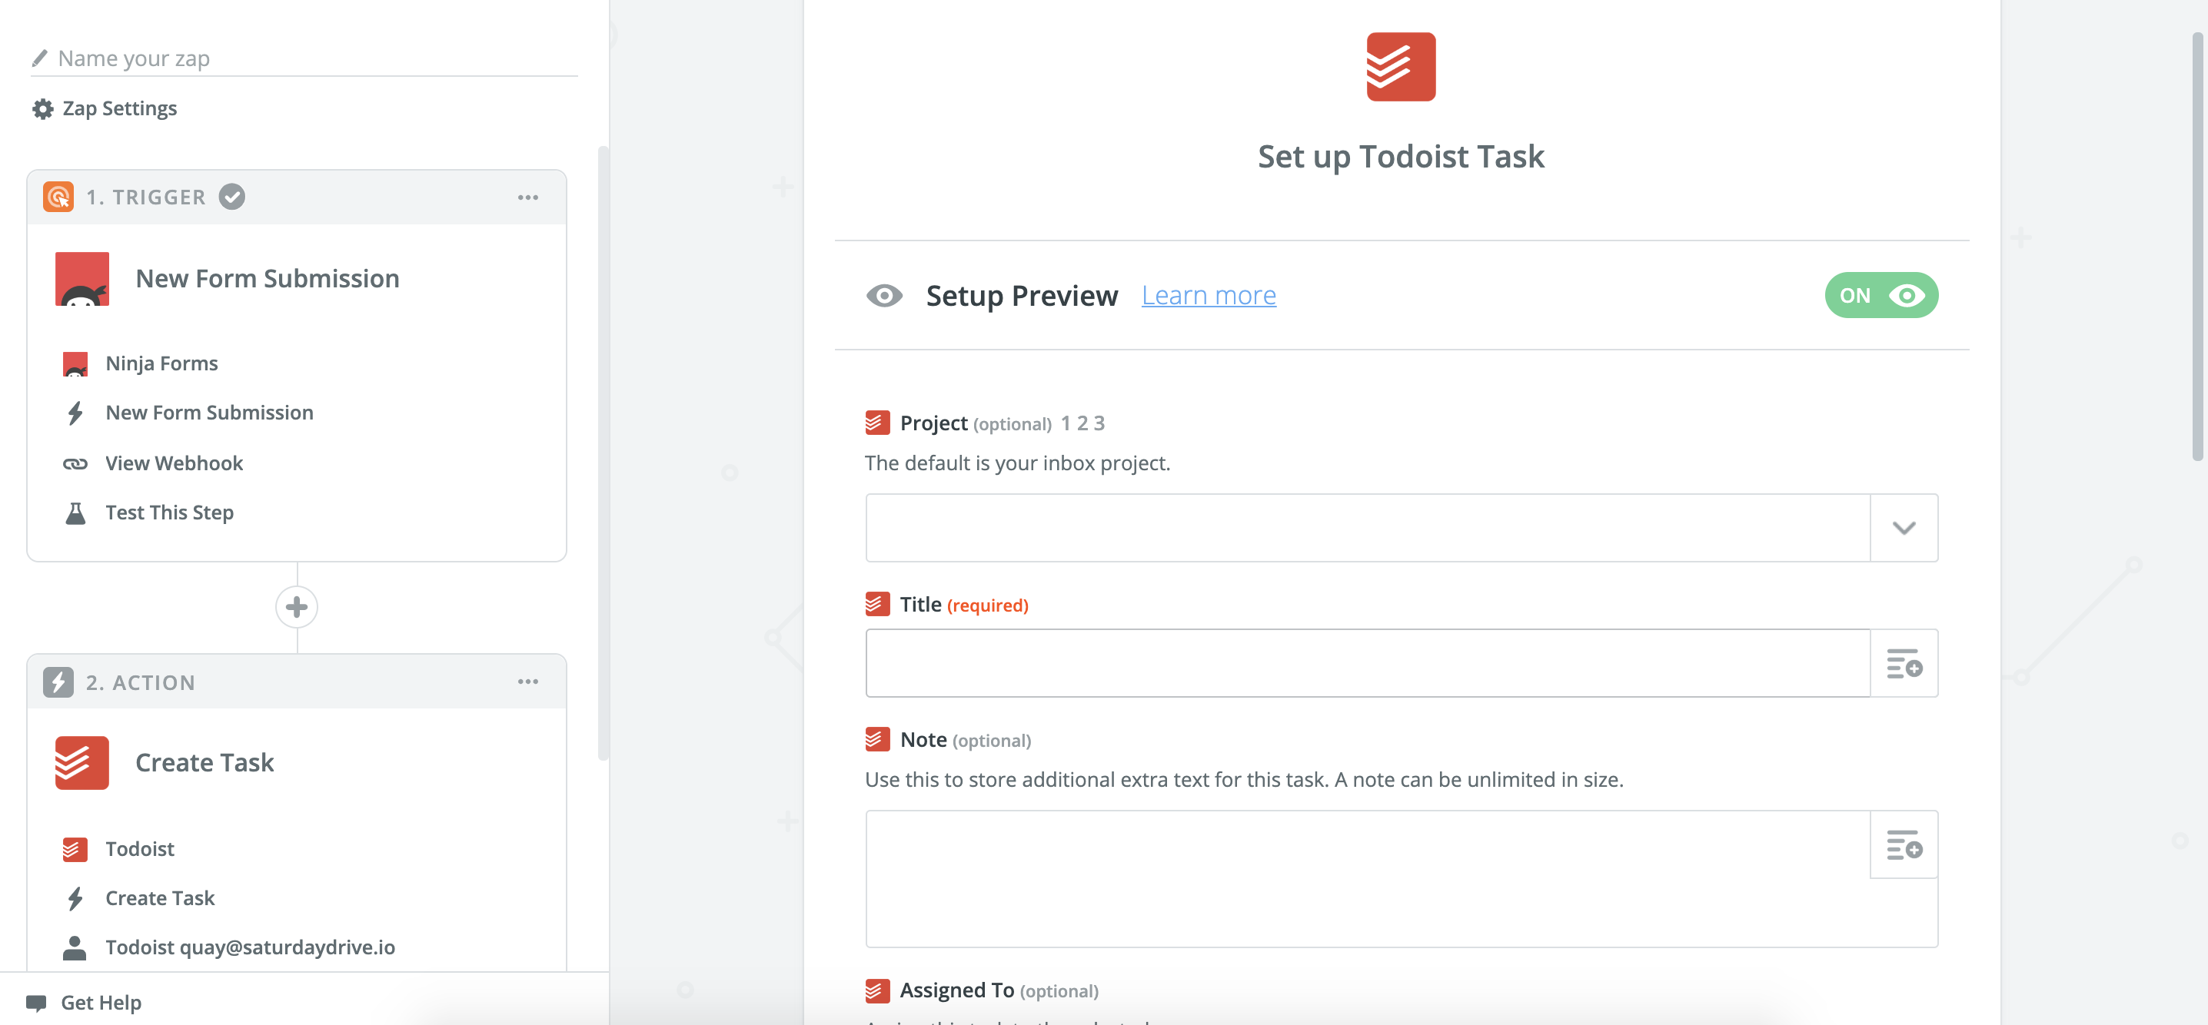Open the trigger step options menu (three dots)

[529, 196]
